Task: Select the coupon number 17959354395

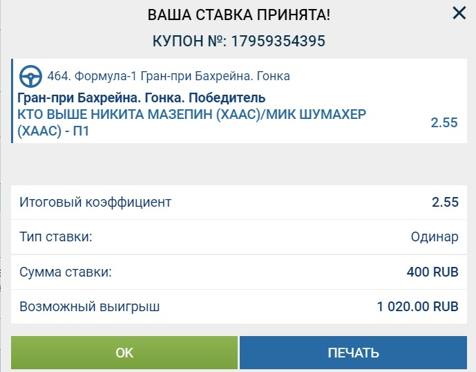Action: (278, 41)
